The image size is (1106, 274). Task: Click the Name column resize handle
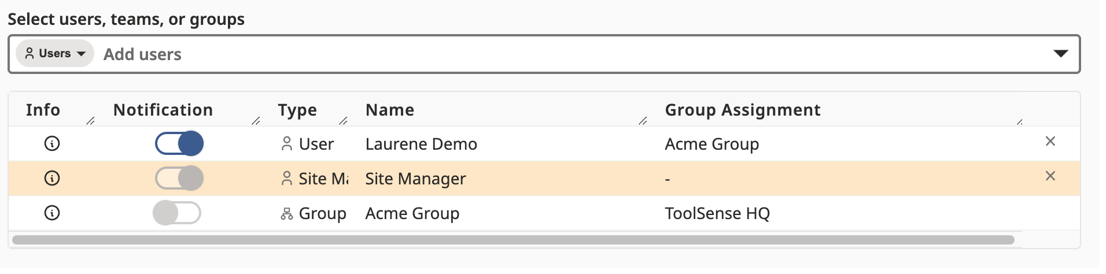[x=643, y=121]
